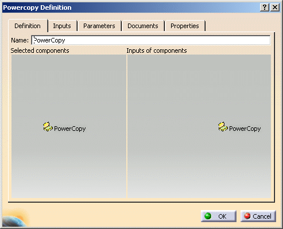
Task: Click the Powercopy Definition title bar
Action: pos(130,7)
